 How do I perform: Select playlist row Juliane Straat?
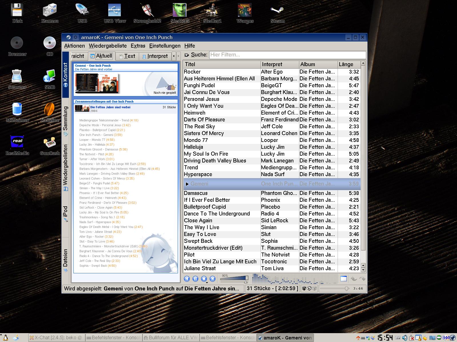point(272,268)
